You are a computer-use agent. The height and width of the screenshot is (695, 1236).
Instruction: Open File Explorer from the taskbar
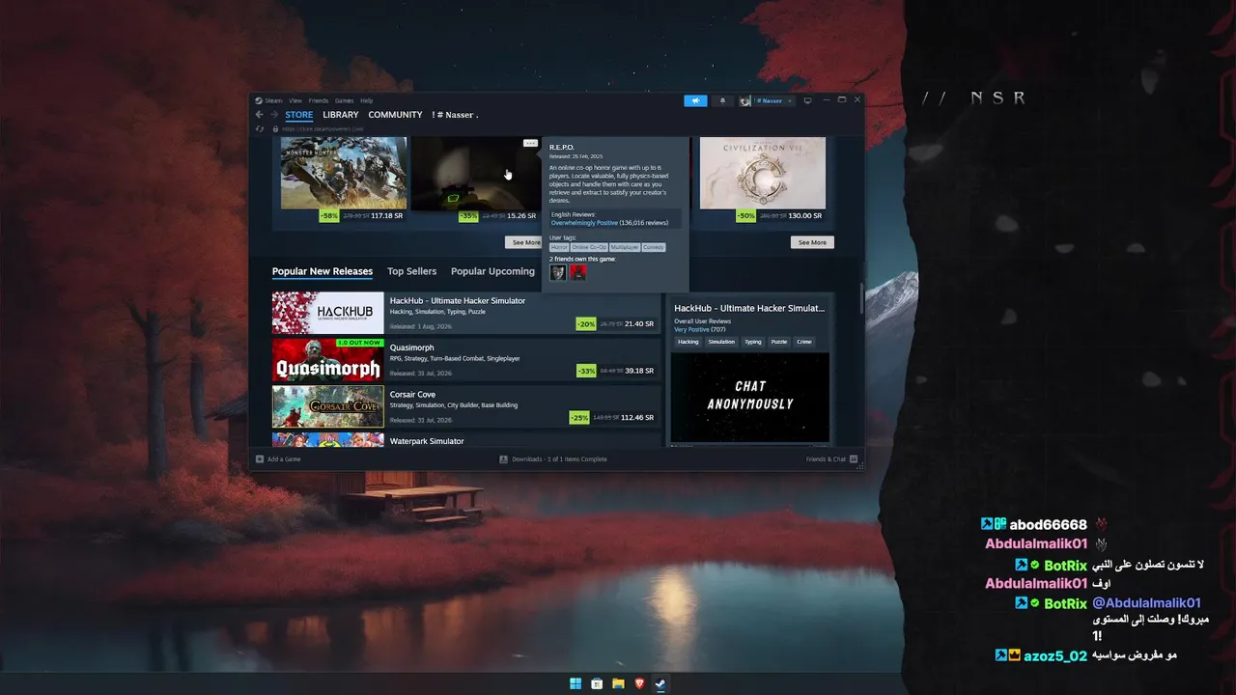click(618, 683)
